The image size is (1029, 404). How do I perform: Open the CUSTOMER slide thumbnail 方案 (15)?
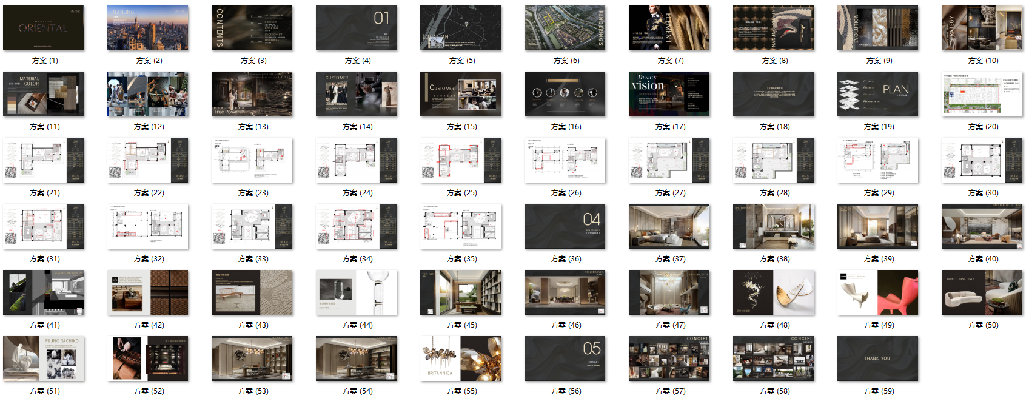click(461, 94)
